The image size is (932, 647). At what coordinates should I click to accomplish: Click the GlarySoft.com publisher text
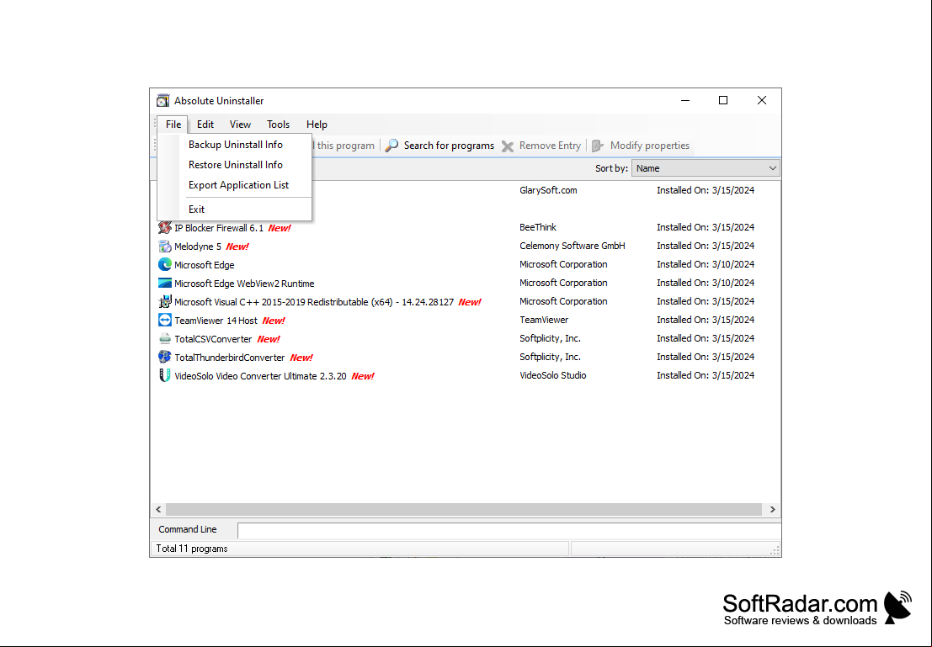(548, 190)
